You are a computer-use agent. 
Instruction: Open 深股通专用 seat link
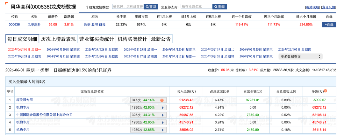tap(25, 100)
